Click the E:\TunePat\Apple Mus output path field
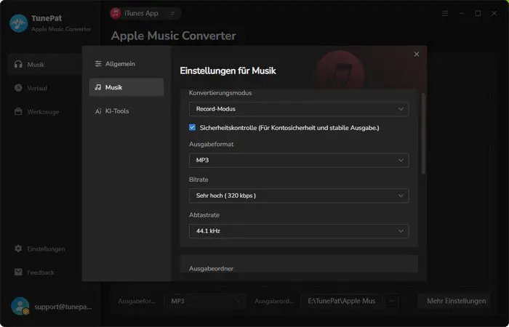509x327 pixels. (342, 301)
